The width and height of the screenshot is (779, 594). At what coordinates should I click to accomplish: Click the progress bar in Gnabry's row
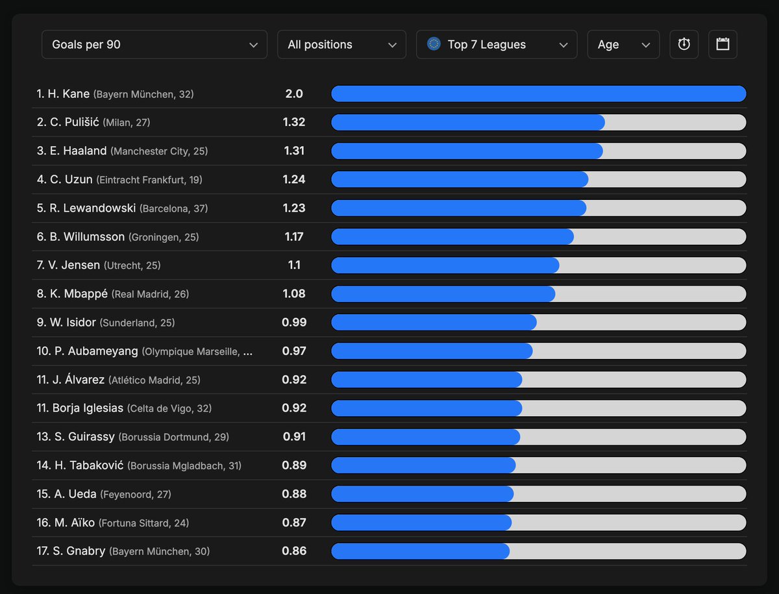click(x=539, y=551)
